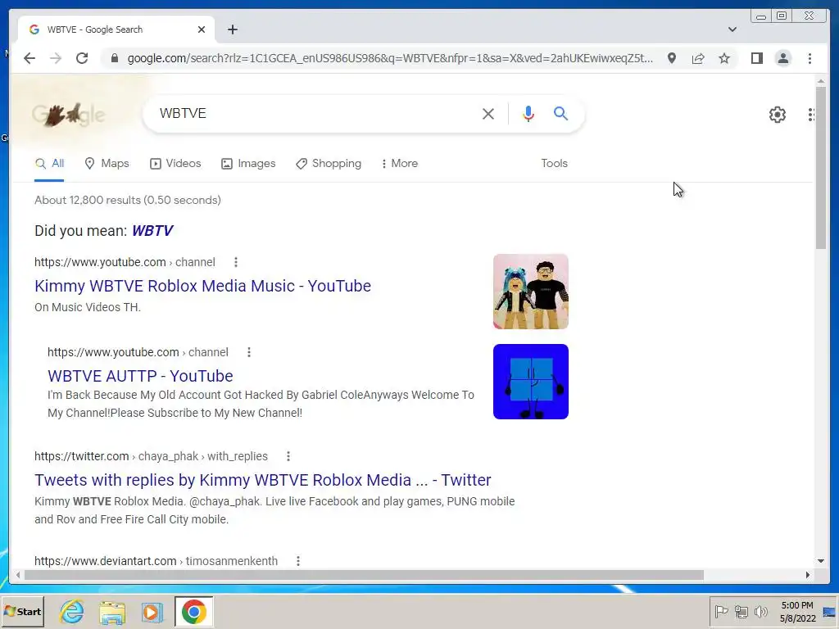The image size is (839, 629).
Task: Switch to the Maps tab
Action: (x=107, y=163)
